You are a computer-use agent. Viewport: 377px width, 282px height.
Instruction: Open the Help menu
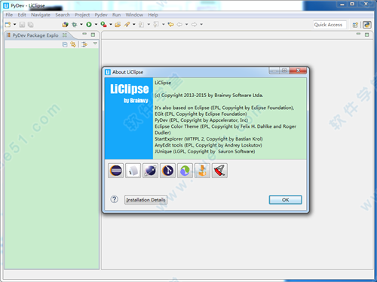[x=153, y=15]
